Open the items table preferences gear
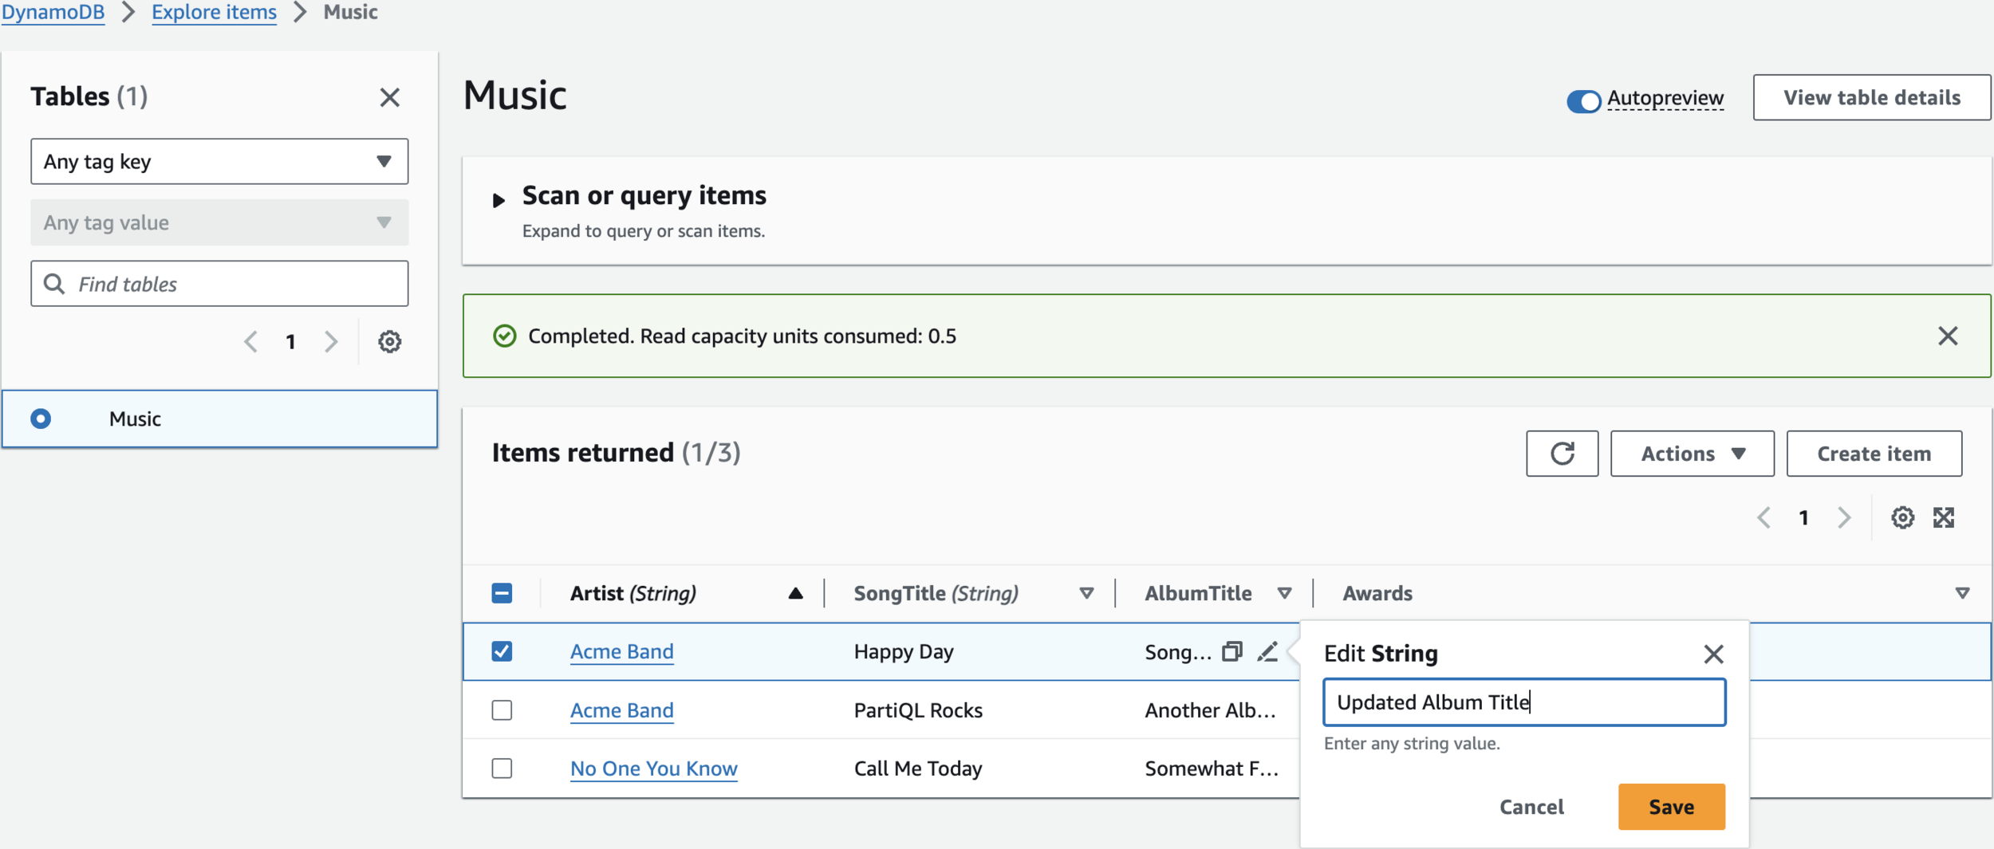This screenshot has height=849, width=1994. [1902, 518]
